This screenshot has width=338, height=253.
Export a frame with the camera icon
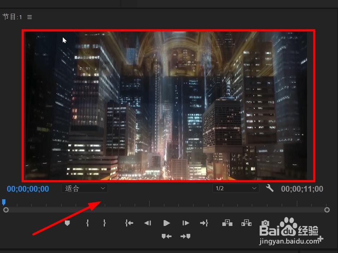265,223
